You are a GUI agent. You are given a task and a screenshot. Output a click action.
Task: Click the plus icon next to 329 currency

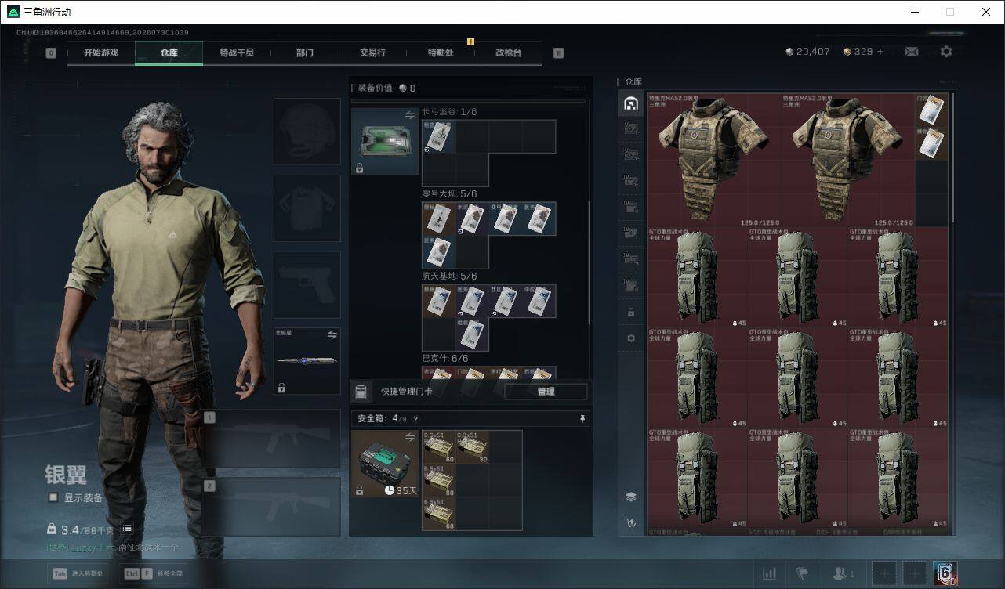click(880, 52)
